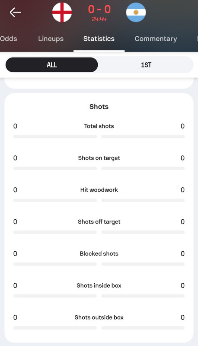Click the Shots off target label

[99, 222]
